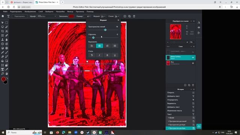Toggle uppercase (Tt) text style
Image resolution: width=240 pixels, height=135 pixels.
tap(92, 55)
